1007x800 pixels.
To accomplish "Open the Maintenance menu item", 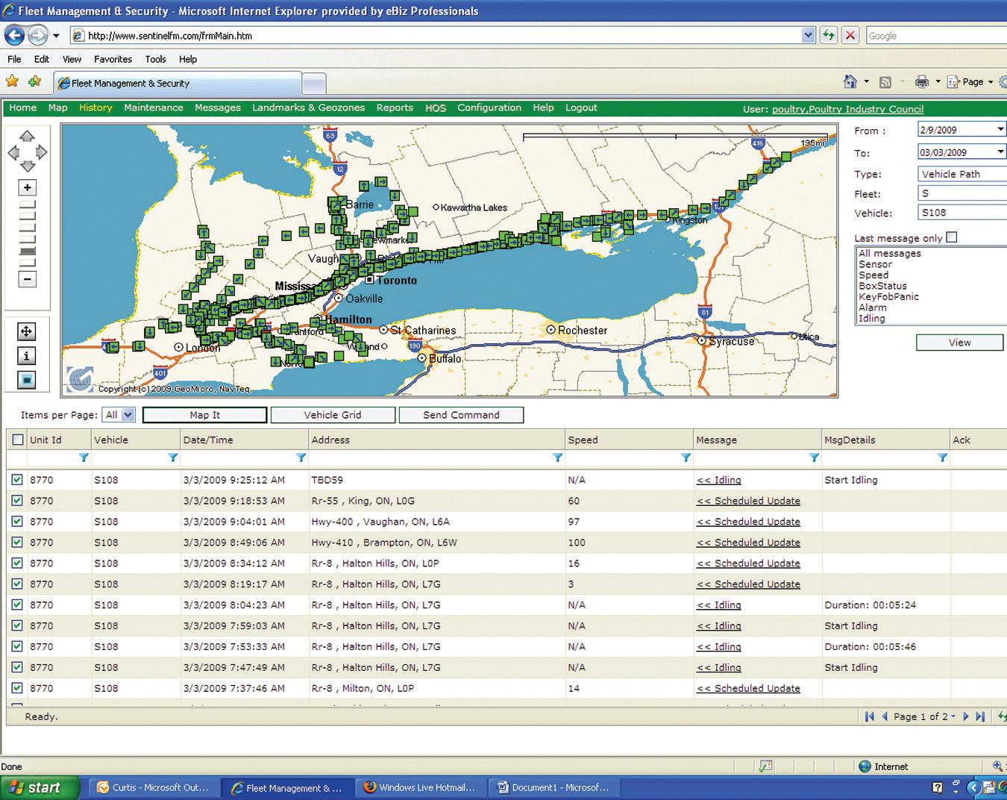I will tap(154, 107).
